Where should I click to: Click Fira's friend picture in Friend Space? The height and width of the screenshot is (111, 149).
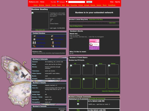pyautogui.click(x=88, y=70)
